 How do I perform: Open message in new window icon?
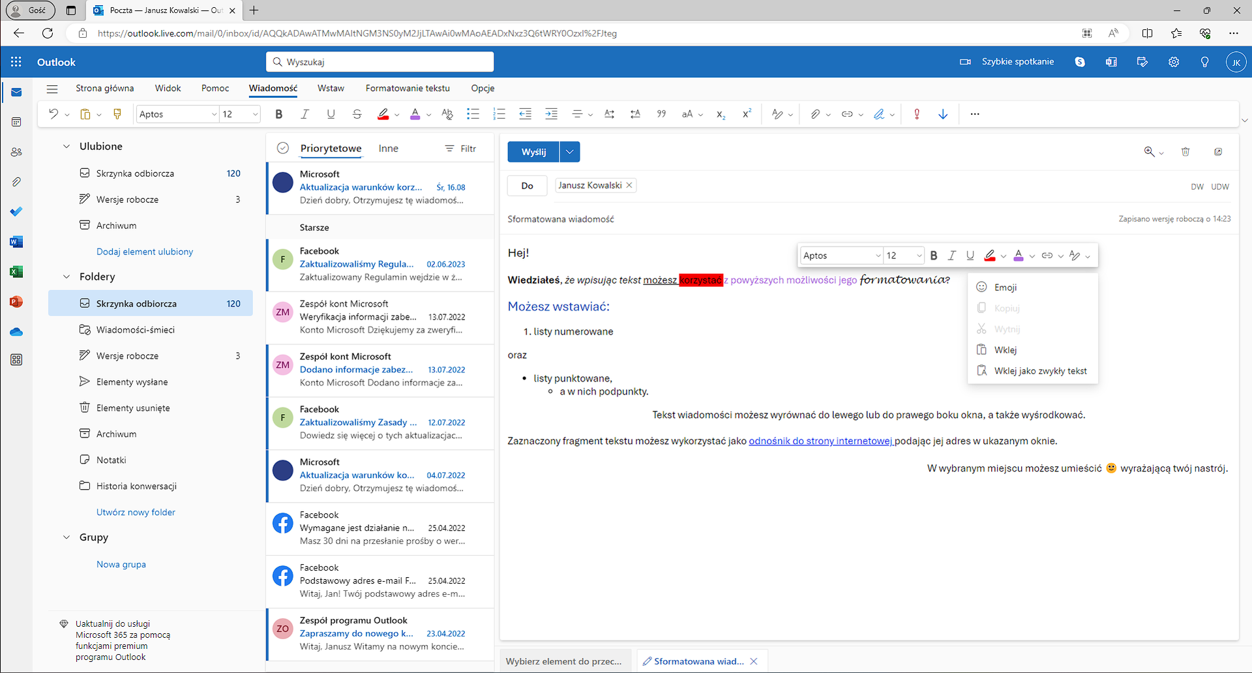tap(1218, 152)
